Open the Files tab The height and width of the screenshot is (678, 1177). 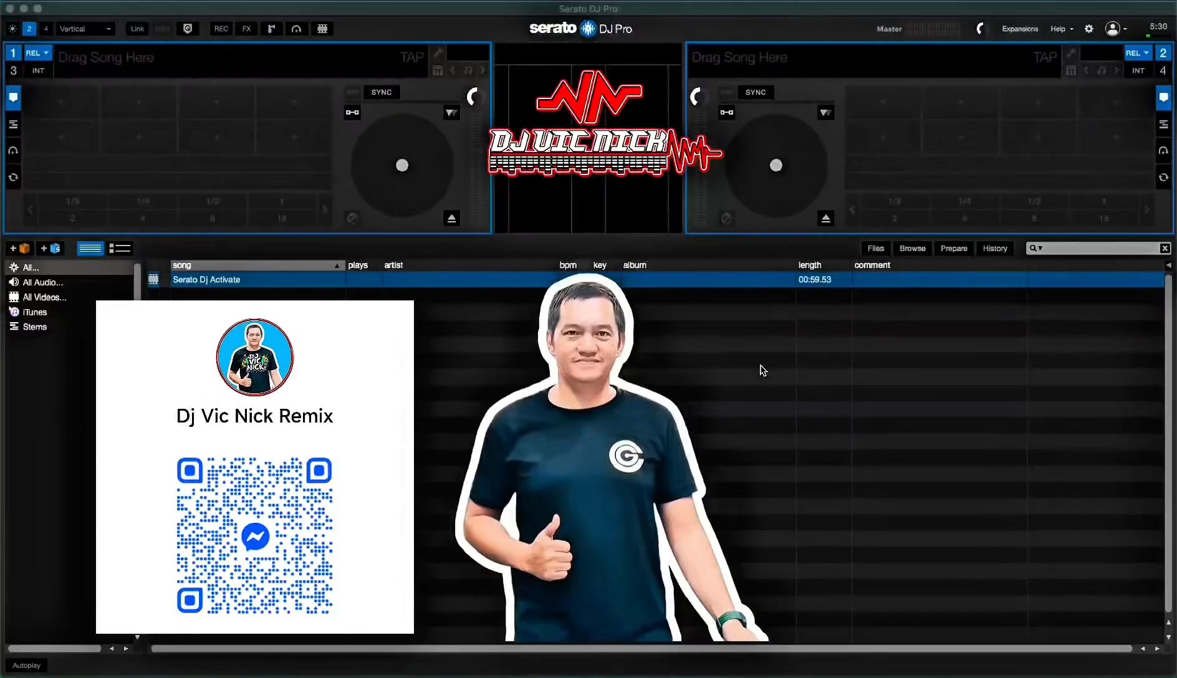[x=876, y=248]
